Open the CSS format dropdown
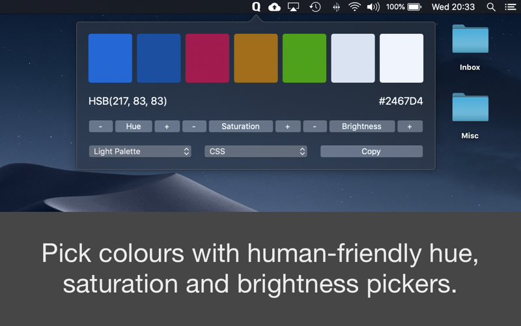521x326 pixels. click(x=256, y=151)
